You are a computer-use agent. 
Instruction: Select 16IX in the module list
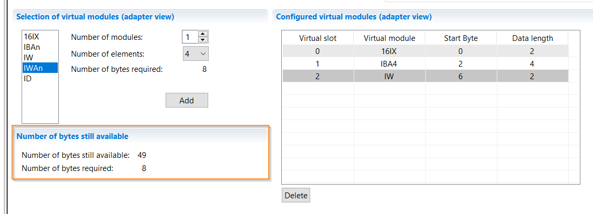point(31,37)
